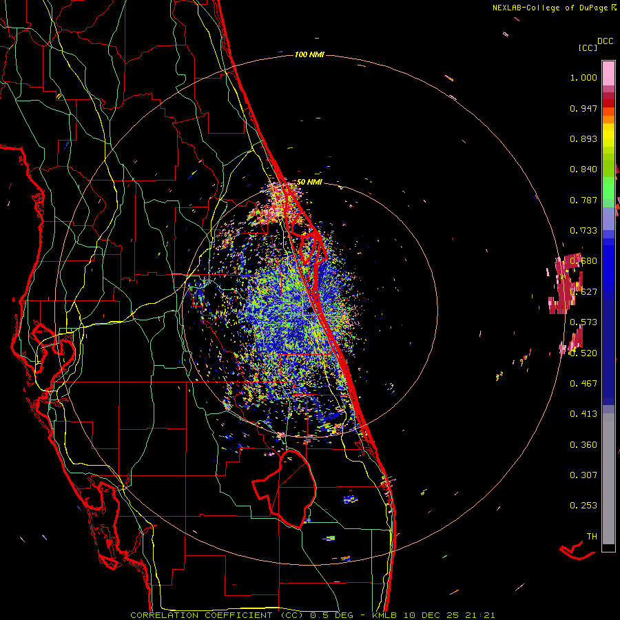The width and height of the screenshot is (620, 620).
Task: Click the "TH" threshold label on the scale
Action: coord(592,537)
